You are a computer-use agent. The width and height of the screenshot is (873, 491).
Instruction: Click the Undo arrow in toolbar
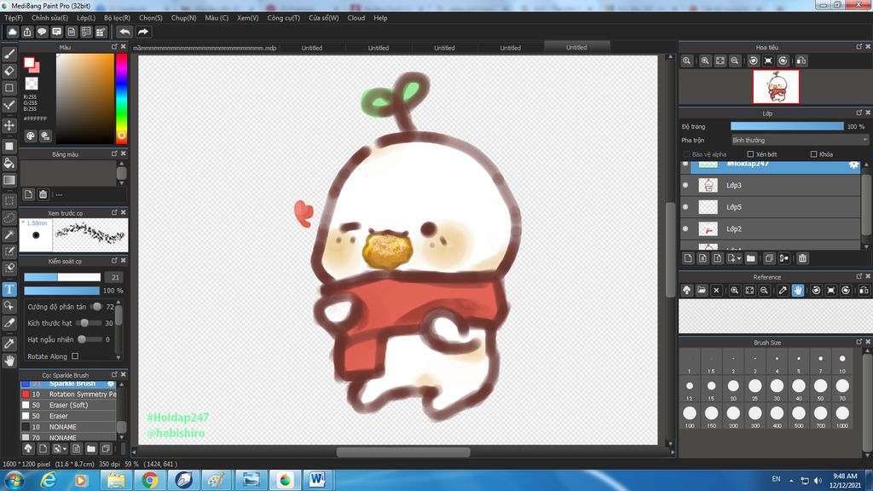tap(124, 32)
